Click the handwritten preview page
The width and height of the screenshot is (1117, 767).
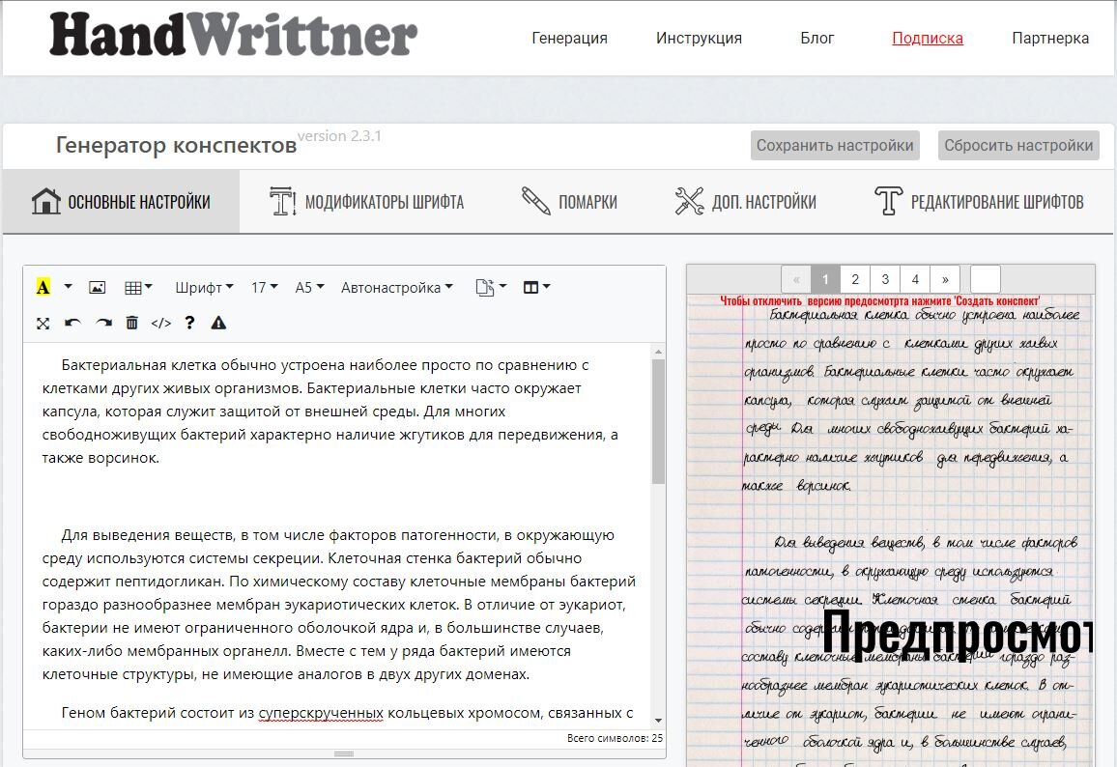point(891,530)
